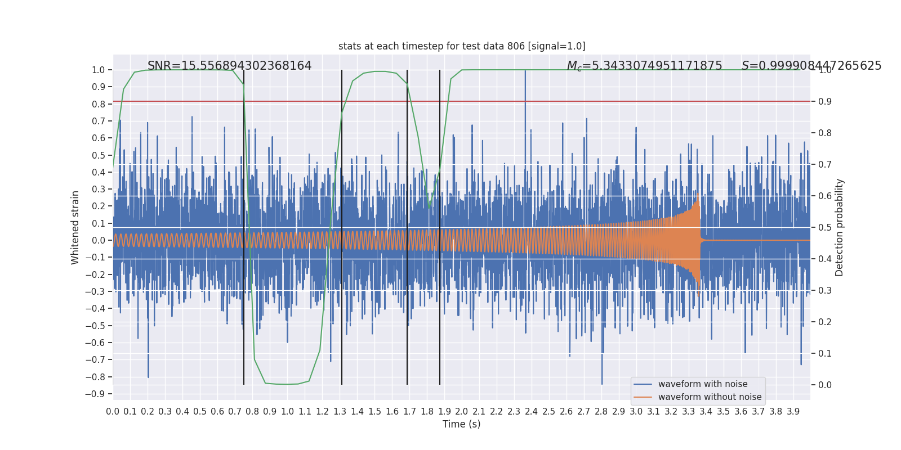
Task: Click the 0.9 tick on the detection probability axis
Action: pos(824,102)
